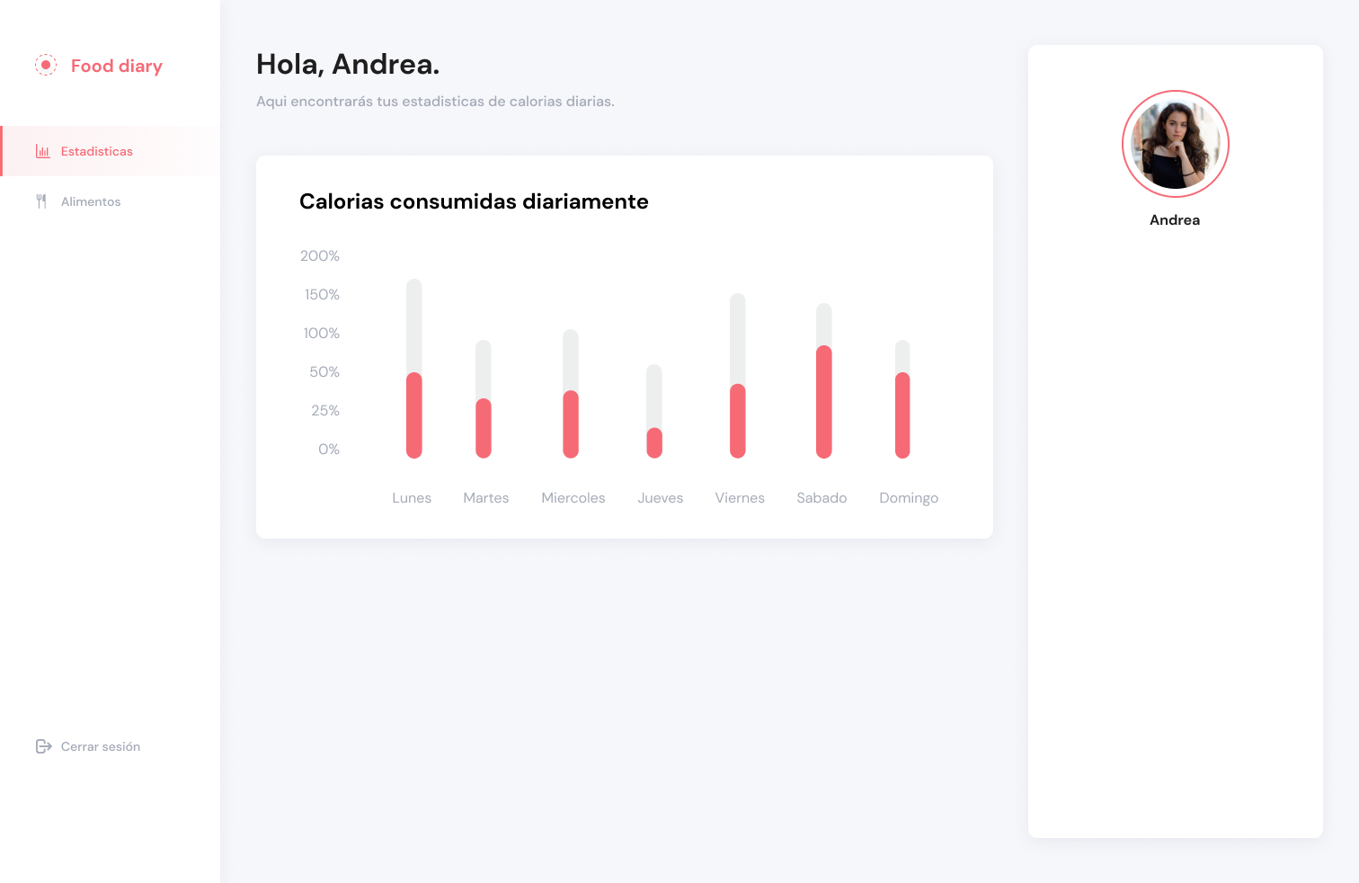
Task: Click the 25% axis label
Action: 325,411
